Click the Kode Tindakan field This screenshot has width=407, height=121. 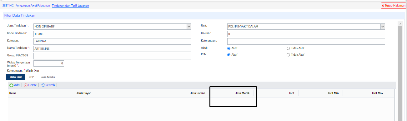112,34
